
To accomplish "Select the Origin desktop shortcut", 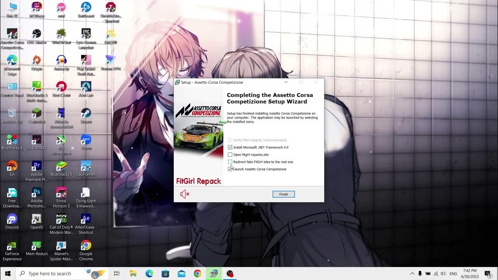I will (x=37, y=63).
